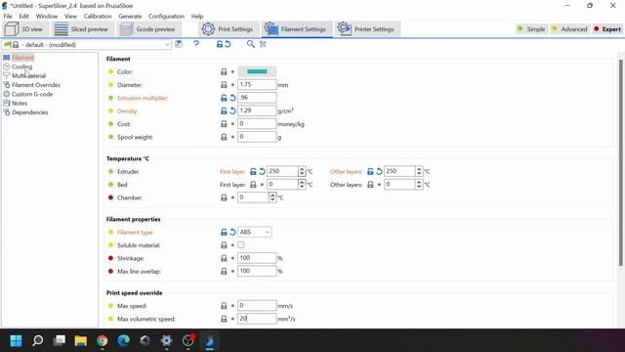
Task: Open the 3D view tab
Action: click(x=26, y=29)
